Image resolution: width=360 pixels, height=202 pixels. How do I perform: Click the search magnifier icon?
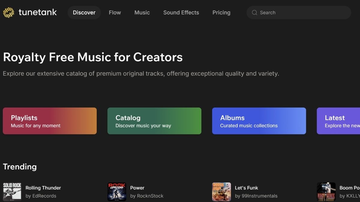point(254,13)
